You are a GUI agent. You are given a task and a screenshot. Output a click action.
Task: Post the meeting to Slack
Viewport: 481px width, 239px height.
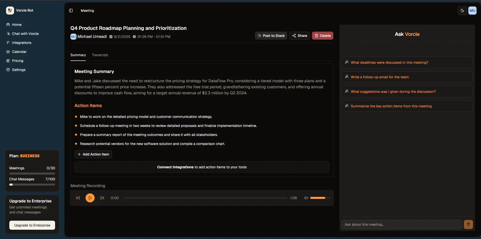271,36
